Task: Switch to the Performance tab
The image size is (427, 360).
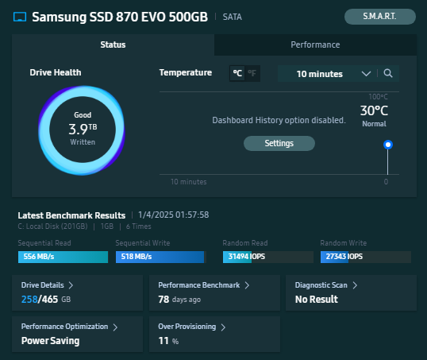Action: tap(315, 45)
